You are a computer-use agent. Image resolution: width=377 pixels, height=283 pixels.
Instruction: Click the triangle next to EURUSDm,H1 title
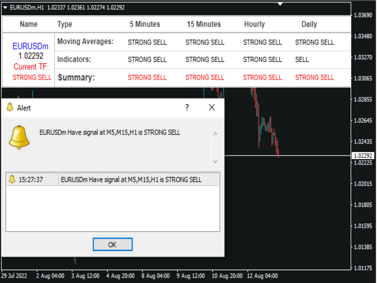[5, 8]
